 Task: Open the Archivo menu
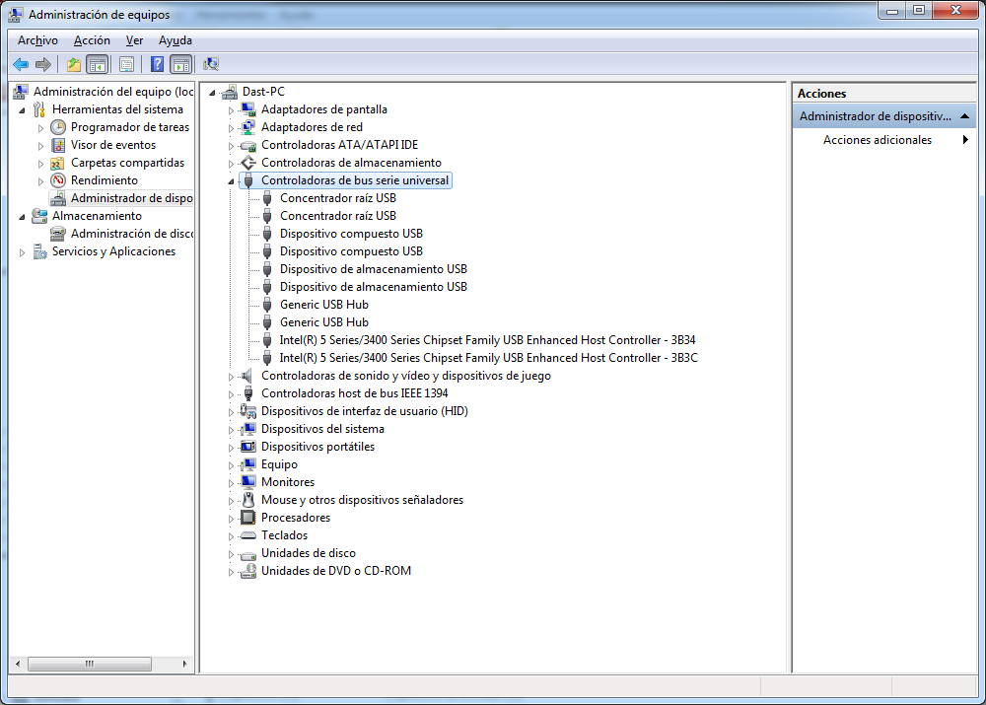37,40
